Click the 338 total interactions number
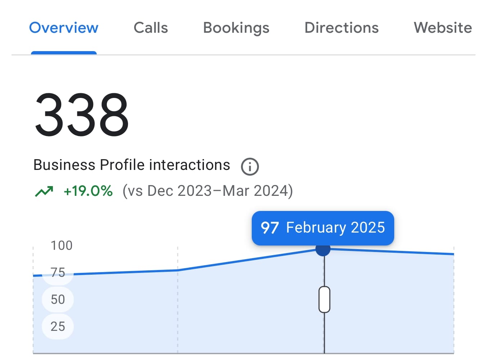This screenshot has width=487, height=360. tap(82, 115)
